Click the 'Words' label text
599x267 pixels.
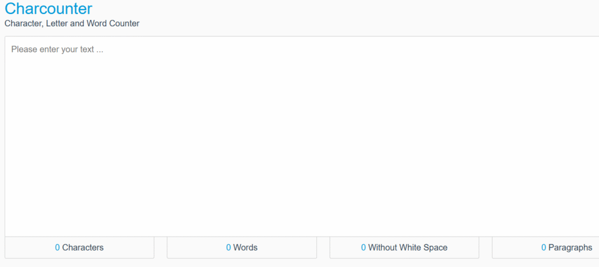click(245, 248)
